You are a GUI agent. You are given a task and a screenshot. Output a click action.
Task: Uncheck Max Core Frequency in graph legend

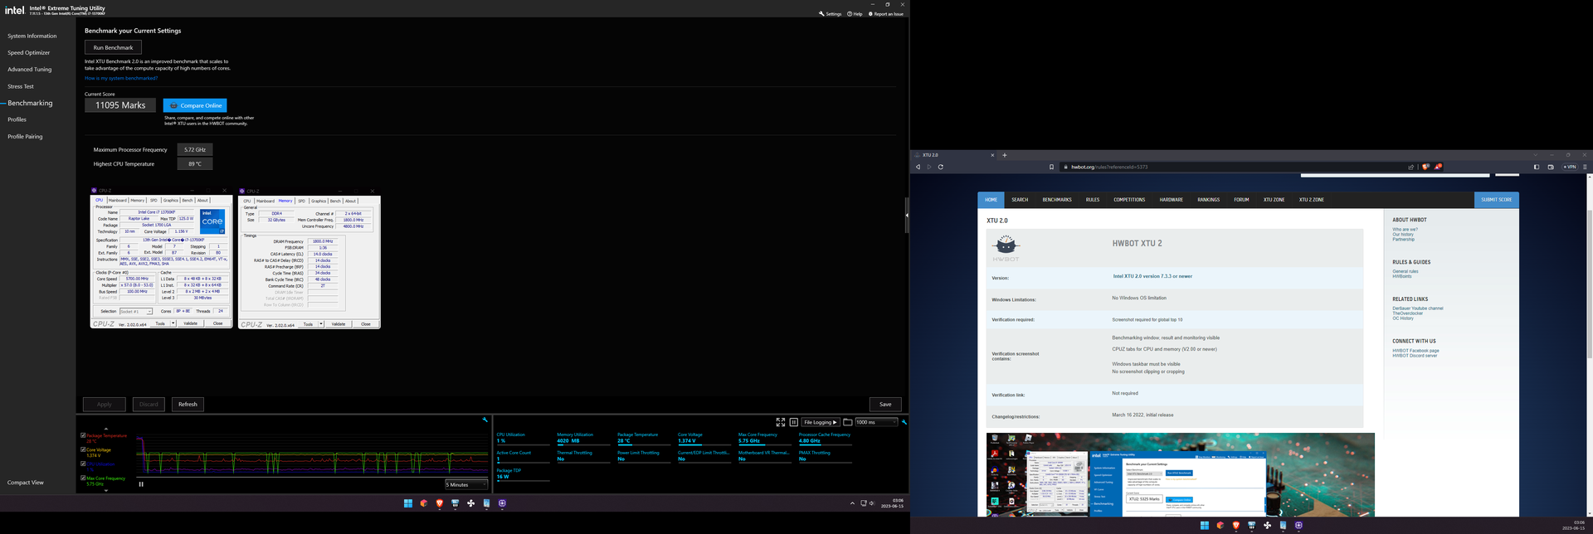pyautogui.click(x=83, y=478)
